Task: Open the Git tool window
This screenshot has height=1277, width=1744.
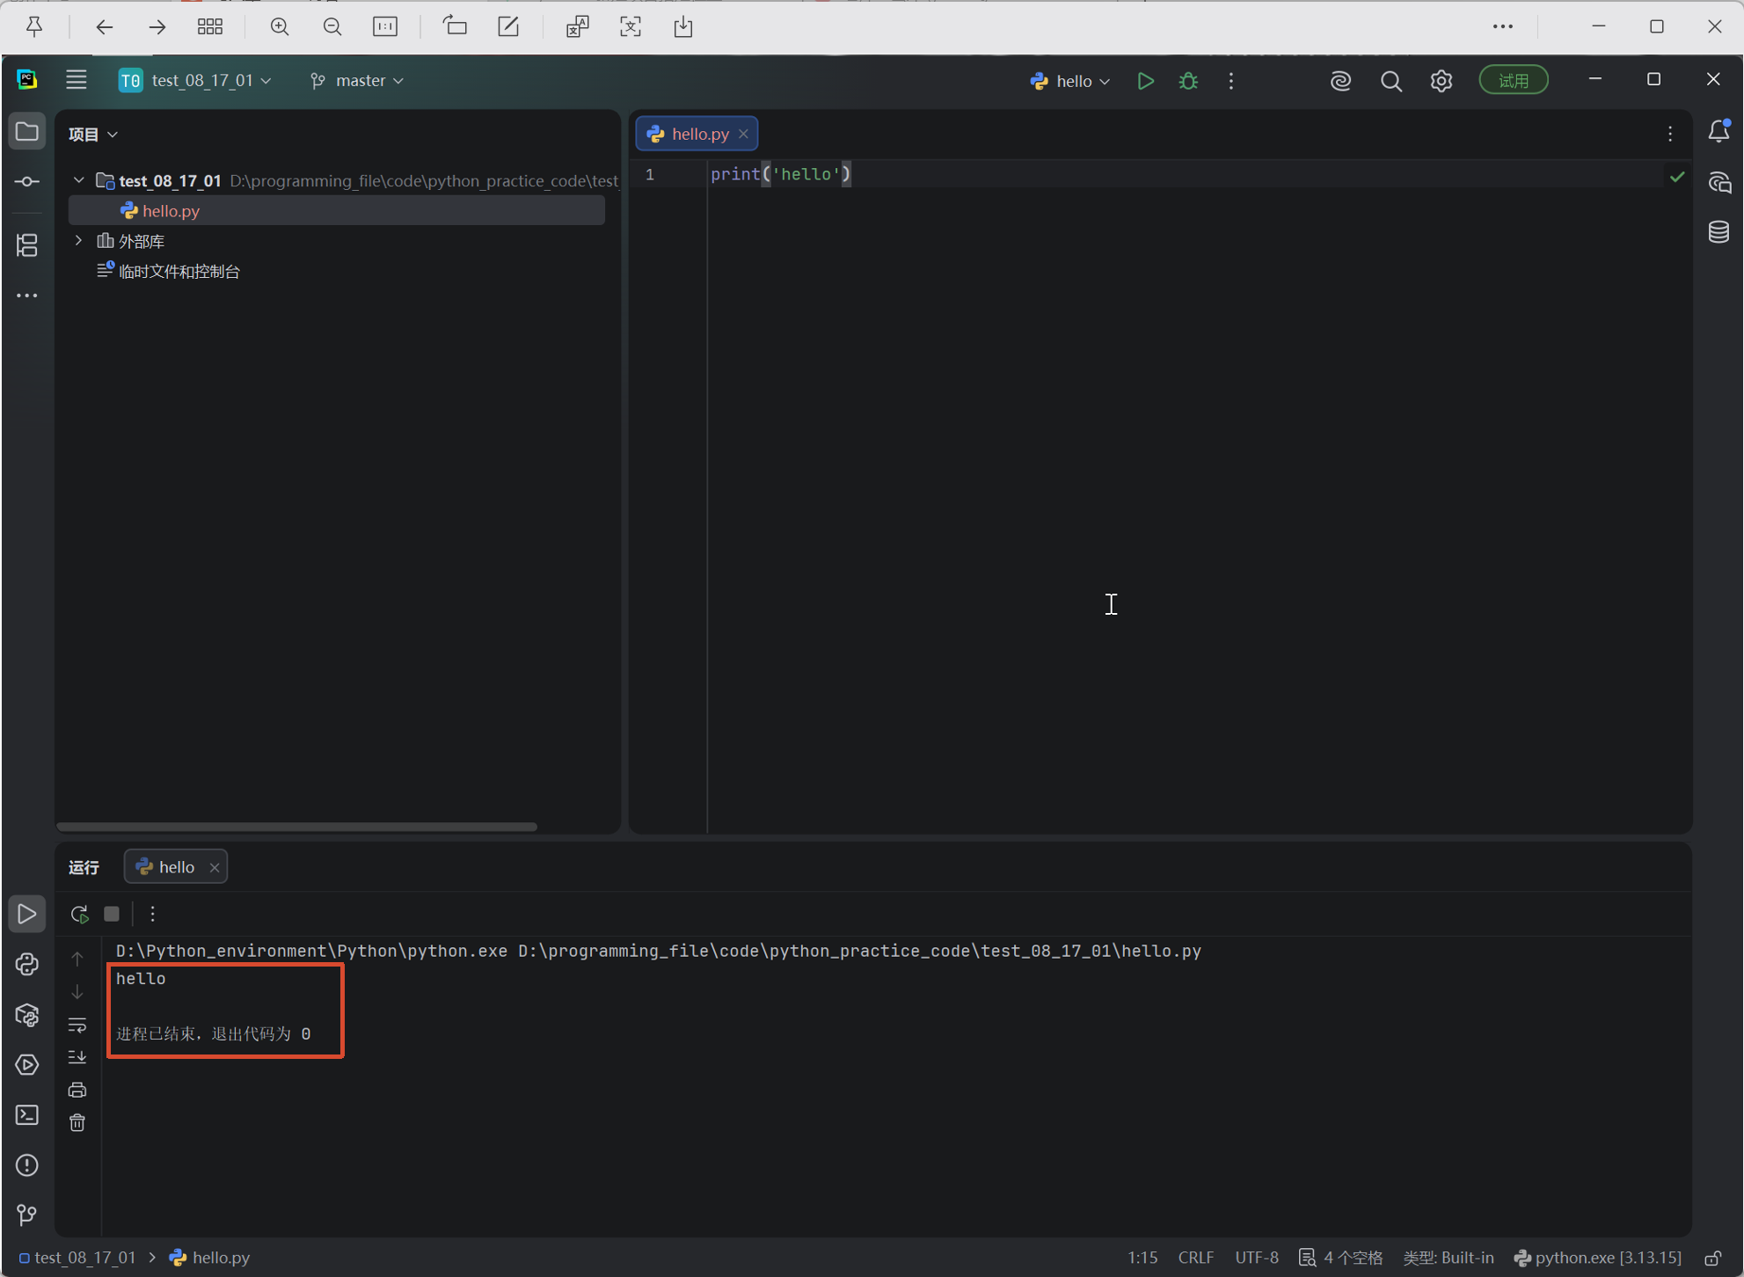Action: point(27,1215)
